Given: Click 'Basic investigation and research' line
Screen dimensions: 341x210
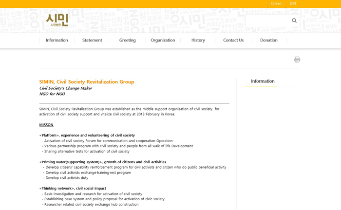Looking at the screenshot, I should coord(92,194).
